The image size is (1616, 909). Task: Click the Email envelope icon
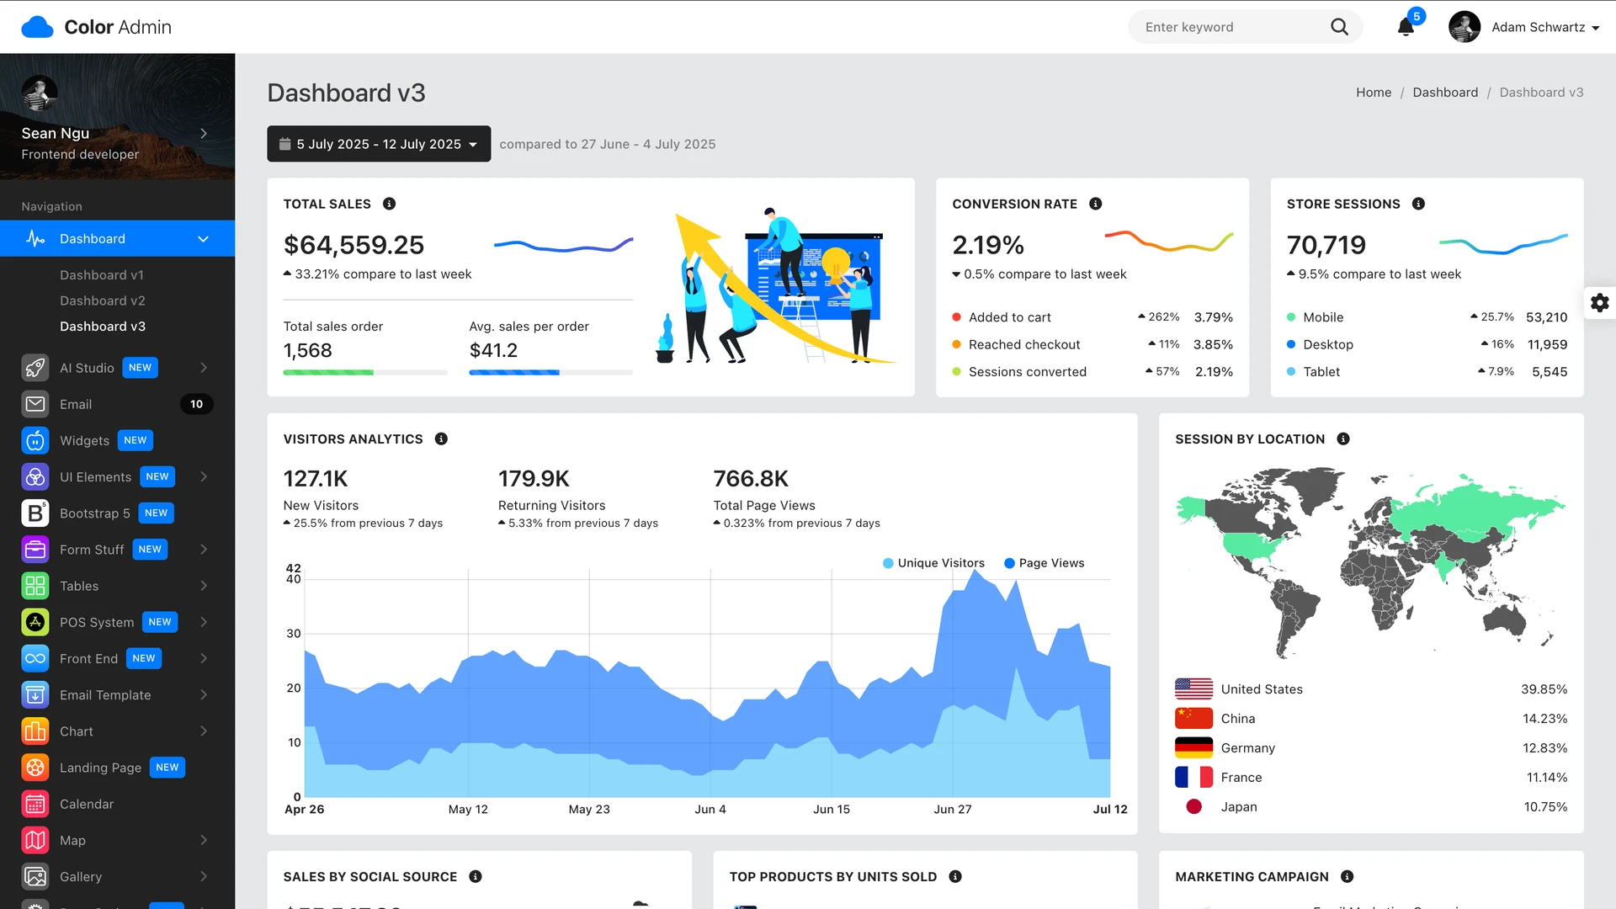coord(35,404)
